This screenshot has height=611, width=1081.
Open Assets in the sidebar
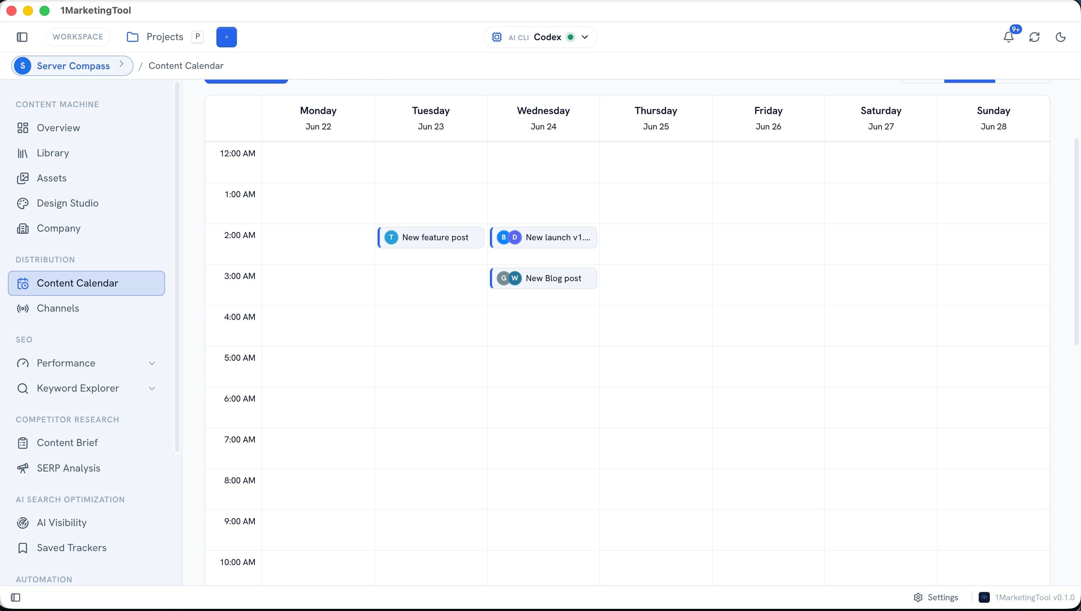(x=86, y=178)
